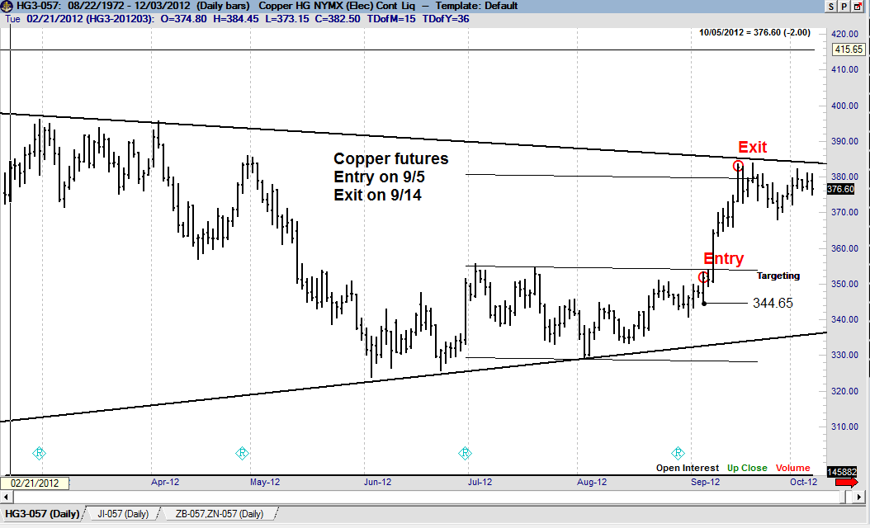The image size is (870, 528).
Task: Click the 415.65 price cursor label
Action: pos(849,49)
